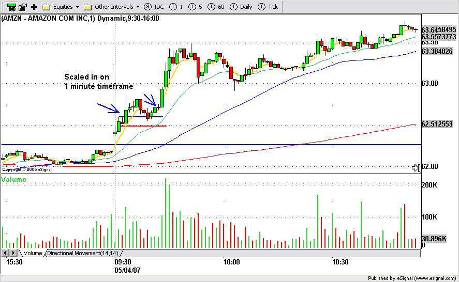Click the 63.00 price axis label
Image resolution: width=459 pixels, height=282 pixels.
click(x=430, y=84)
